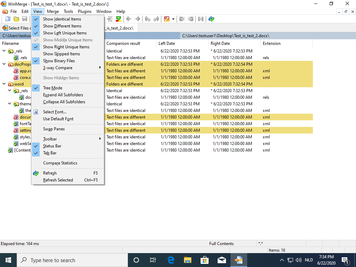
Task: Click the Select Font 'A' menu icon
Action: [x=36, y=112]
